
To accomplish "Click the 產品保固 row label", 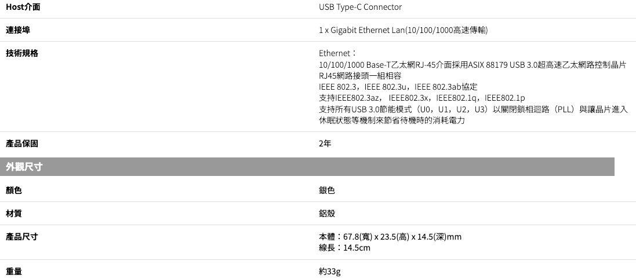I will pos(22,143).
